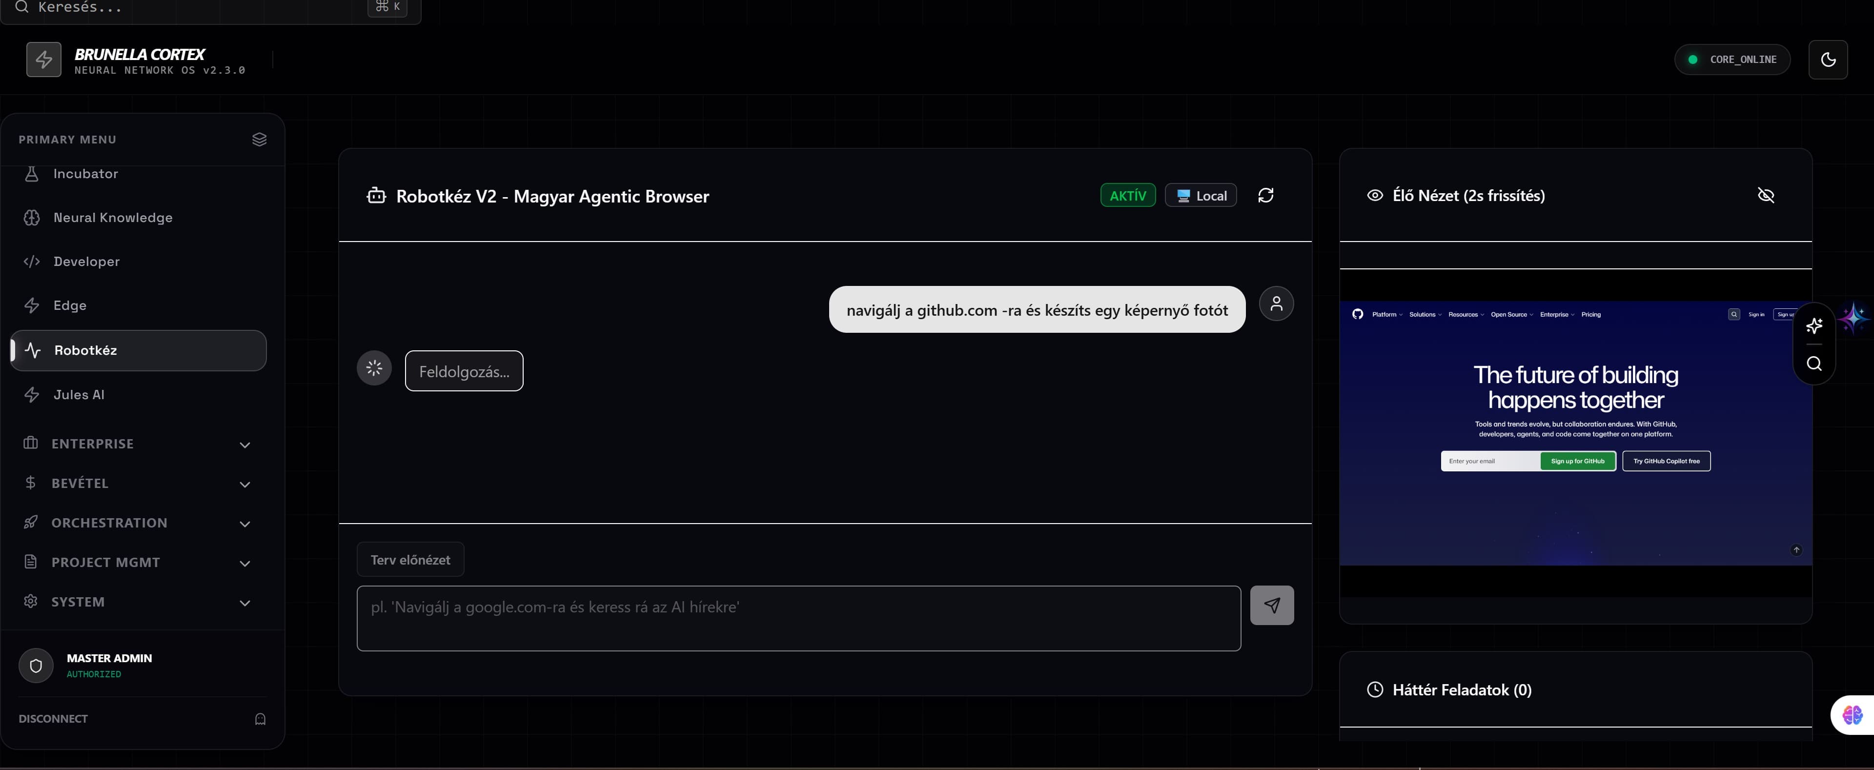
Task: Toggle dark mode with the moon icon
Action: pos(1828,60)
